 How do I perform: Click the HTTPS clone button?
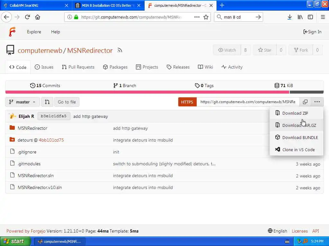coord(187,102)
